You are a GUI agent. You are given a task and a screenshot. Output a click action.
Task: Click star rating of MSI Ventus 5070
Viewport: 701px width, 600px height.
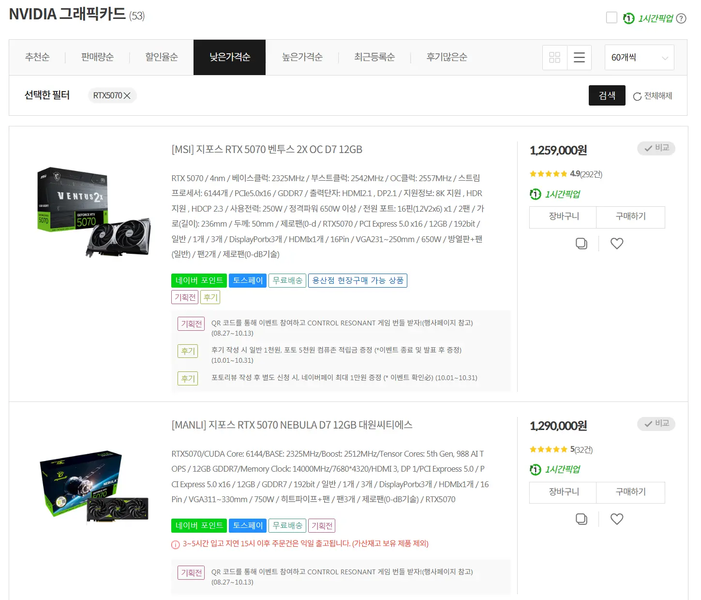(x=549, y=174)
